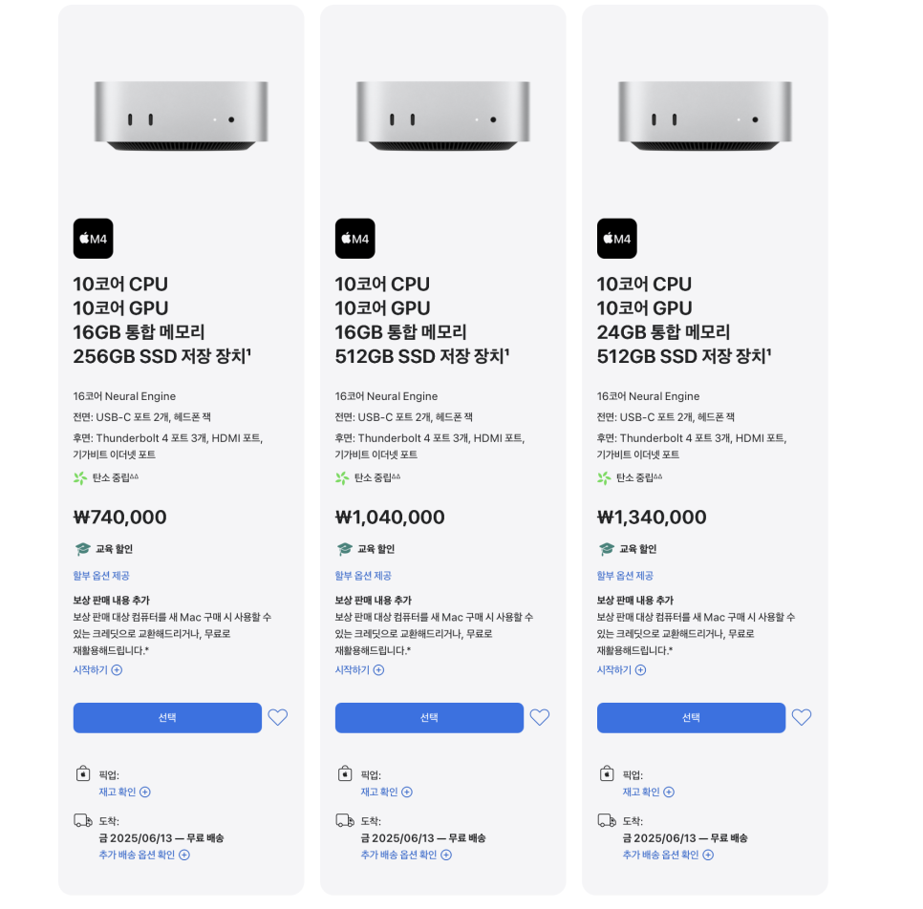Screen dimensions: 923x909
Task: Select the 256GB SSD Mac mini
Action: (x=167, y=718)
